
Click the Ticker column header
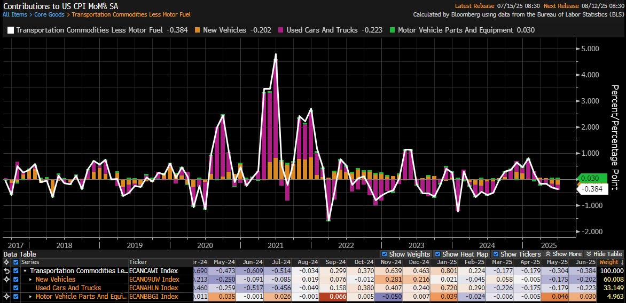(x=138, y=262)
